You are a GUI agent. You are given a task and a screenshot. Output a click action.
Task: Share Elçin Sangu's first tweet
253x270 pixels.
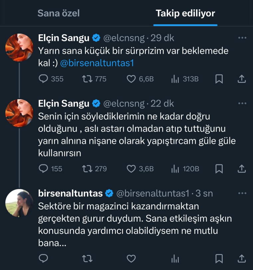(x=242, y=79)
